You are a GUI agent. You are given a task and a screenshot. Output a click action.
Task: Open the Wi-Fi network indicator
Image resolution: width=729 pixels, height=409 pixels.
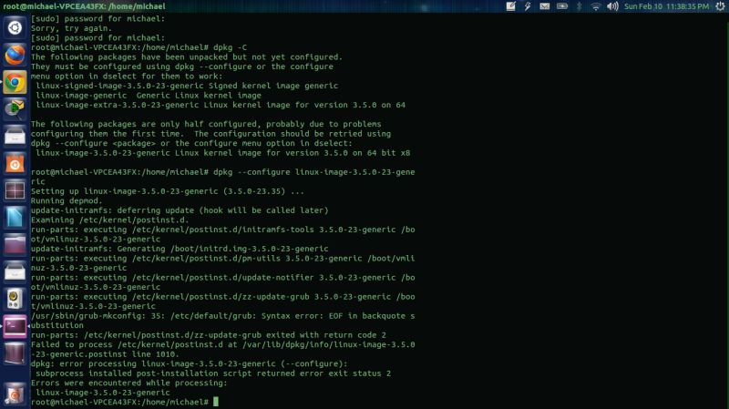pos(596,6)
